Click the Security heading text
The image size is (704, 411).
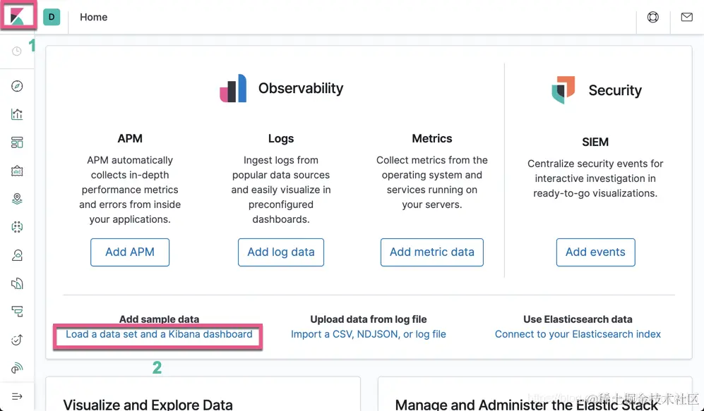pyautogui.click(x=615, y=90)
